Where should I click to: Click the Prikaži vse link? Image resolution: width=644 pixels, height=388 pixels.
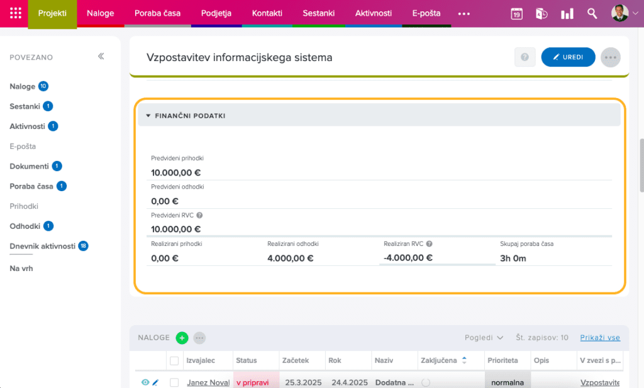(599, 338)
